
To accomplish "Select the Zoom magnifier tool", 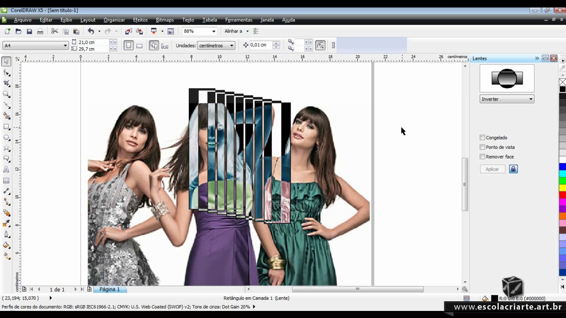I will (x=6, y=94).
